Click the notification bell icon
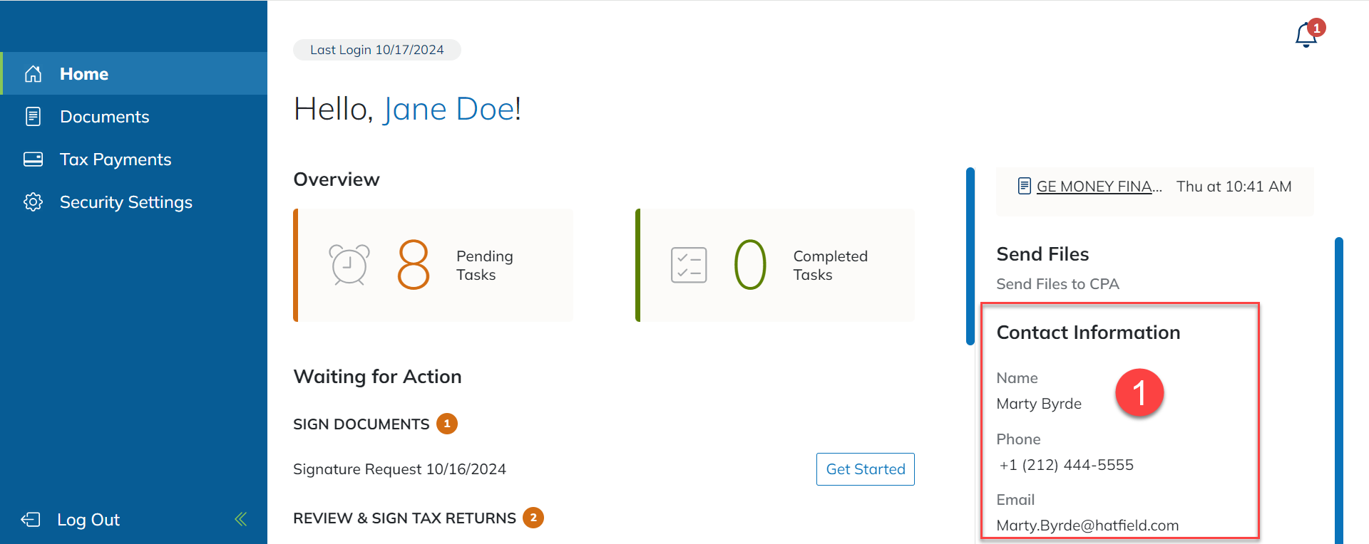1369x544 pixels. click(x=1306, y=35)
